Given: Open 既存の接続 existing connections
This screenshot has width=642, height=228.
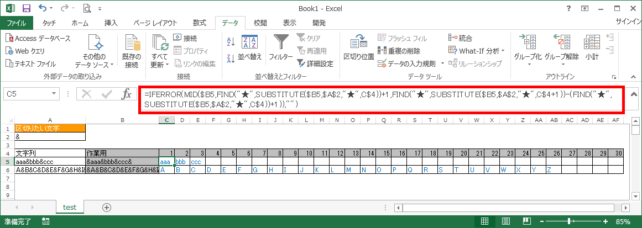Looking at the screenshot, I should 132,51.
